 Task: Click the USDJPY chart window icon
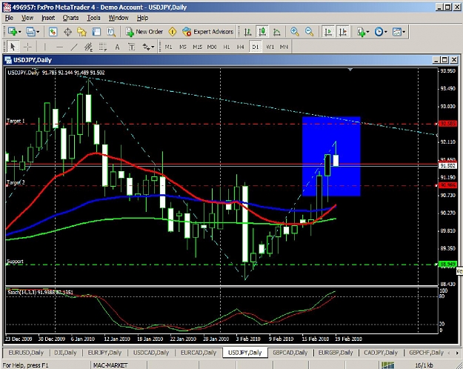point(8,60)
